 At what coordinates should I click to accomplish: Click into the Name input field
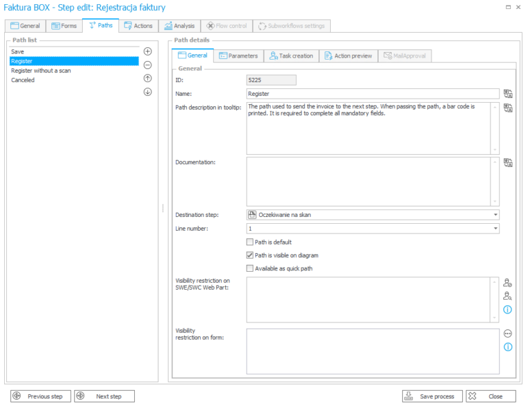tap(373, 94)
